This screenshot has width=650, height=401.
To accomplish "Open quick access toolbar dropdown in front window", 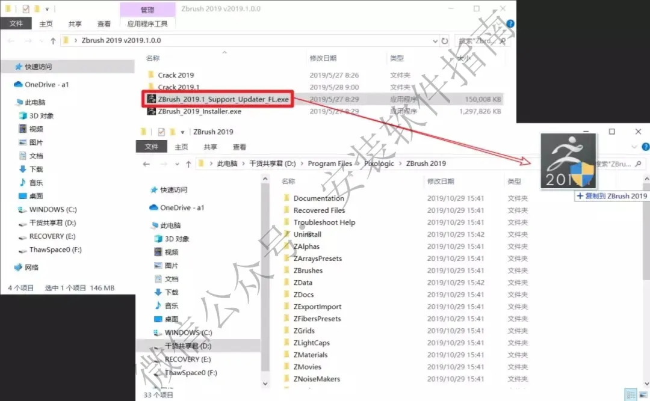I will (182, 132).
